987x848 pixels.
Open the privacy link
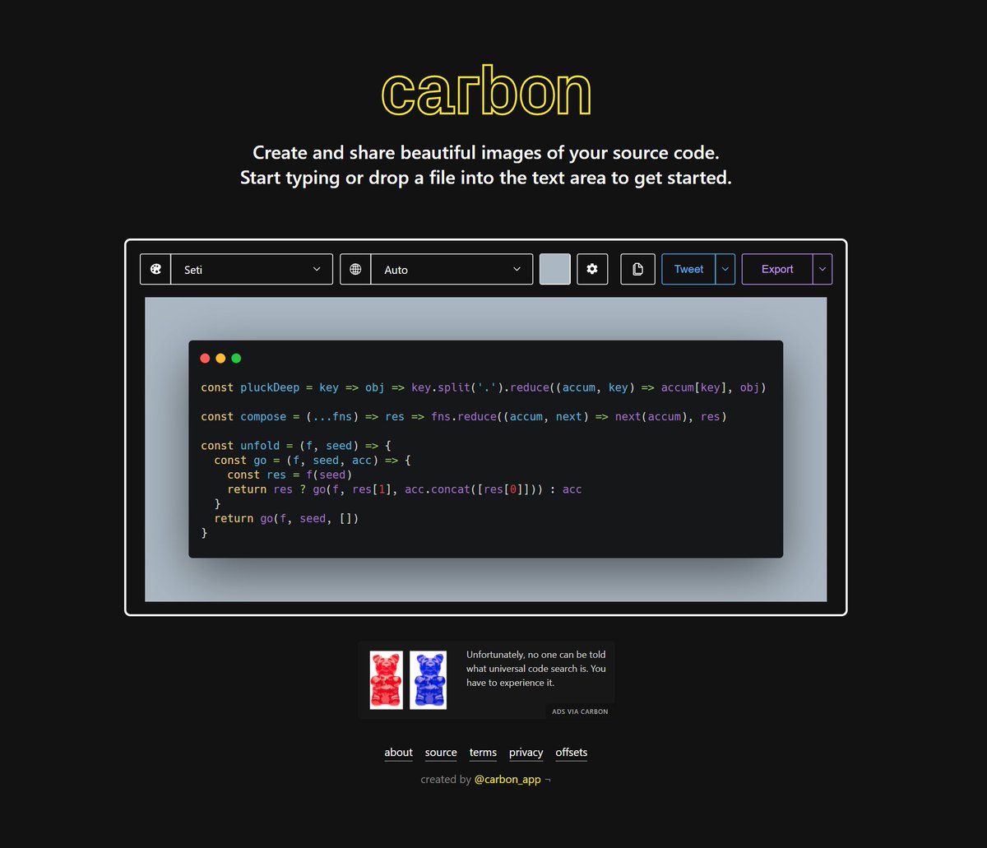tap(526, 753)
